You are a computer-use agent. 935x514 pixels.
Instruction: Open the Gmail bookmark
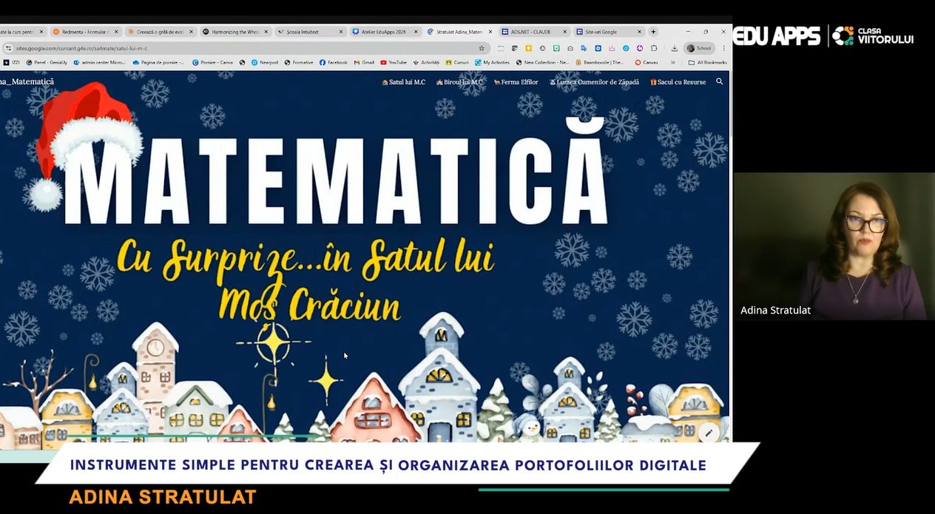tap(364, 62)
